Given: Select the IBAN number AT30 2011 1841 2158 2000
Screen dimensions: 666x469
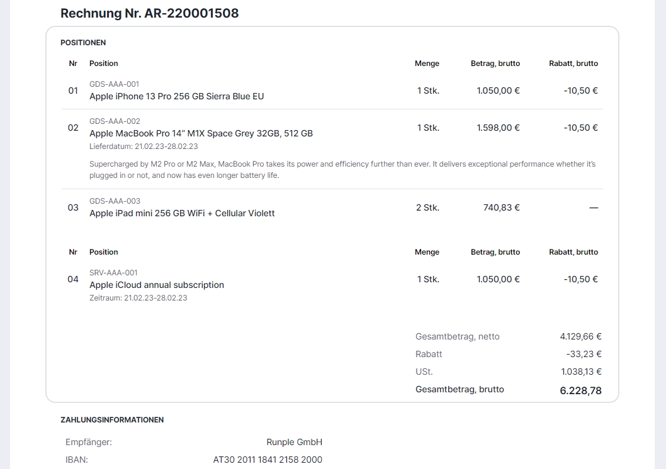Looking at the screenshot, I should point(268,460).
